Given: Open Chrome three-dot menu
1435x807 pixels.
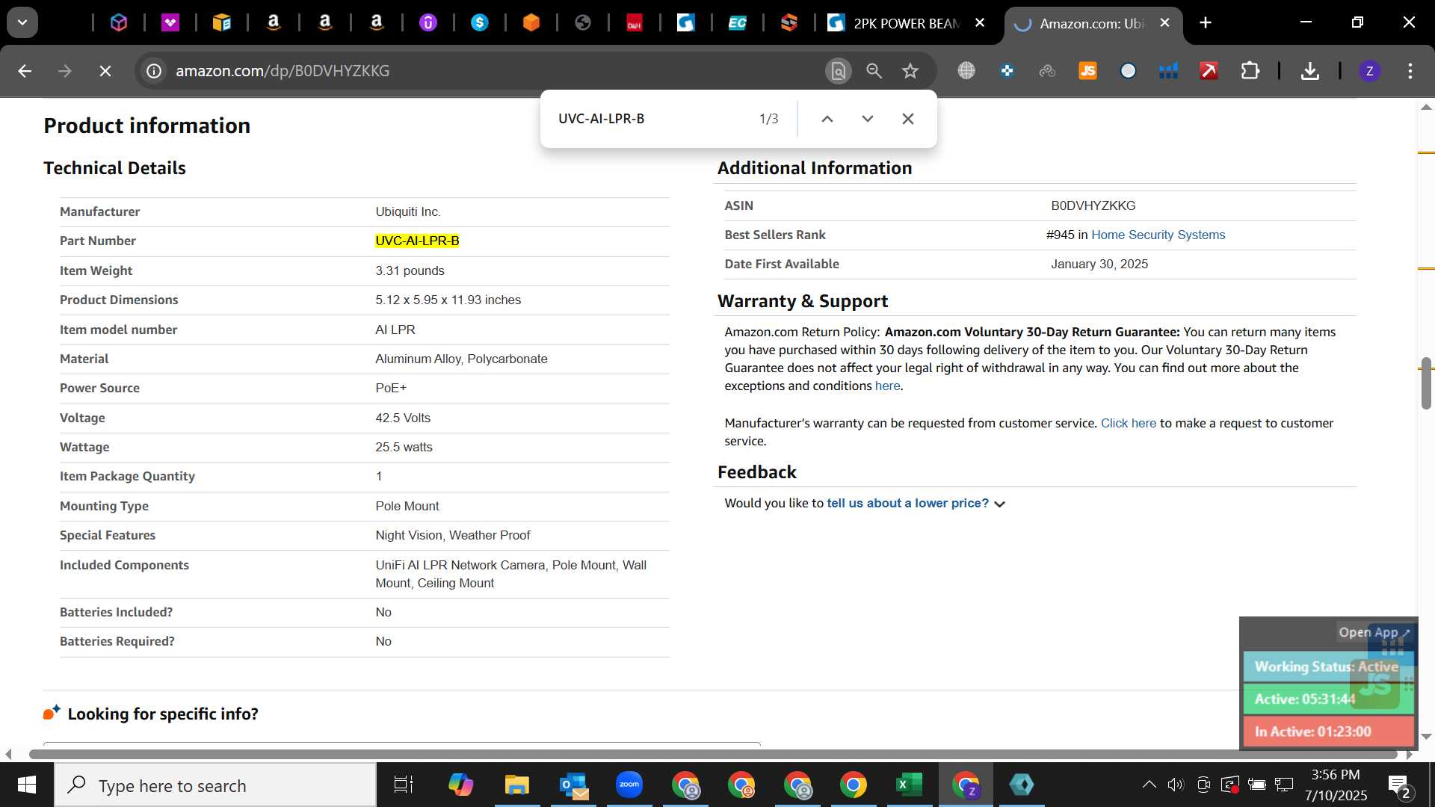Looking at the screenshot, I should pos(1410,71).
